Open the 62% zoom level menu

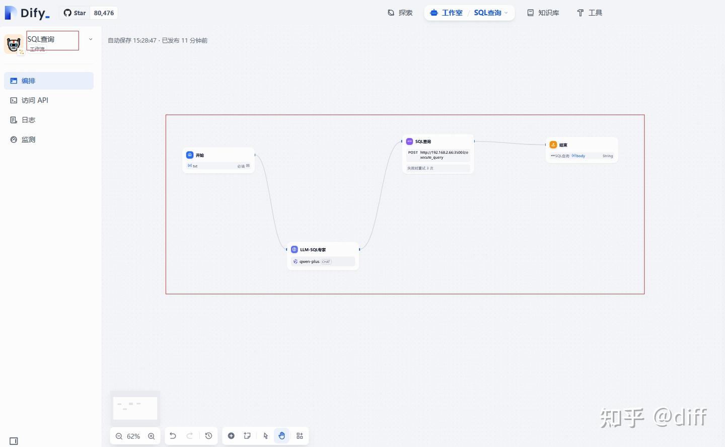pos(133,436)
